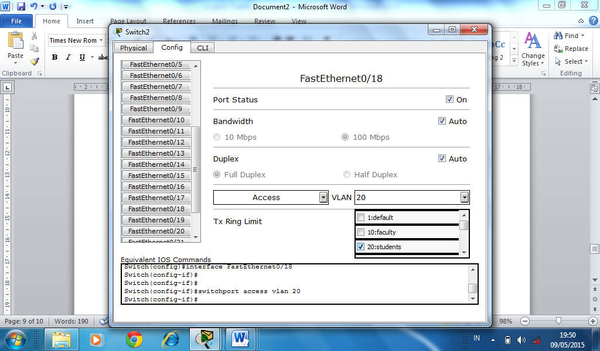
Task: Click the Redo icon in Word's title bar
Action: pos(53,6)
